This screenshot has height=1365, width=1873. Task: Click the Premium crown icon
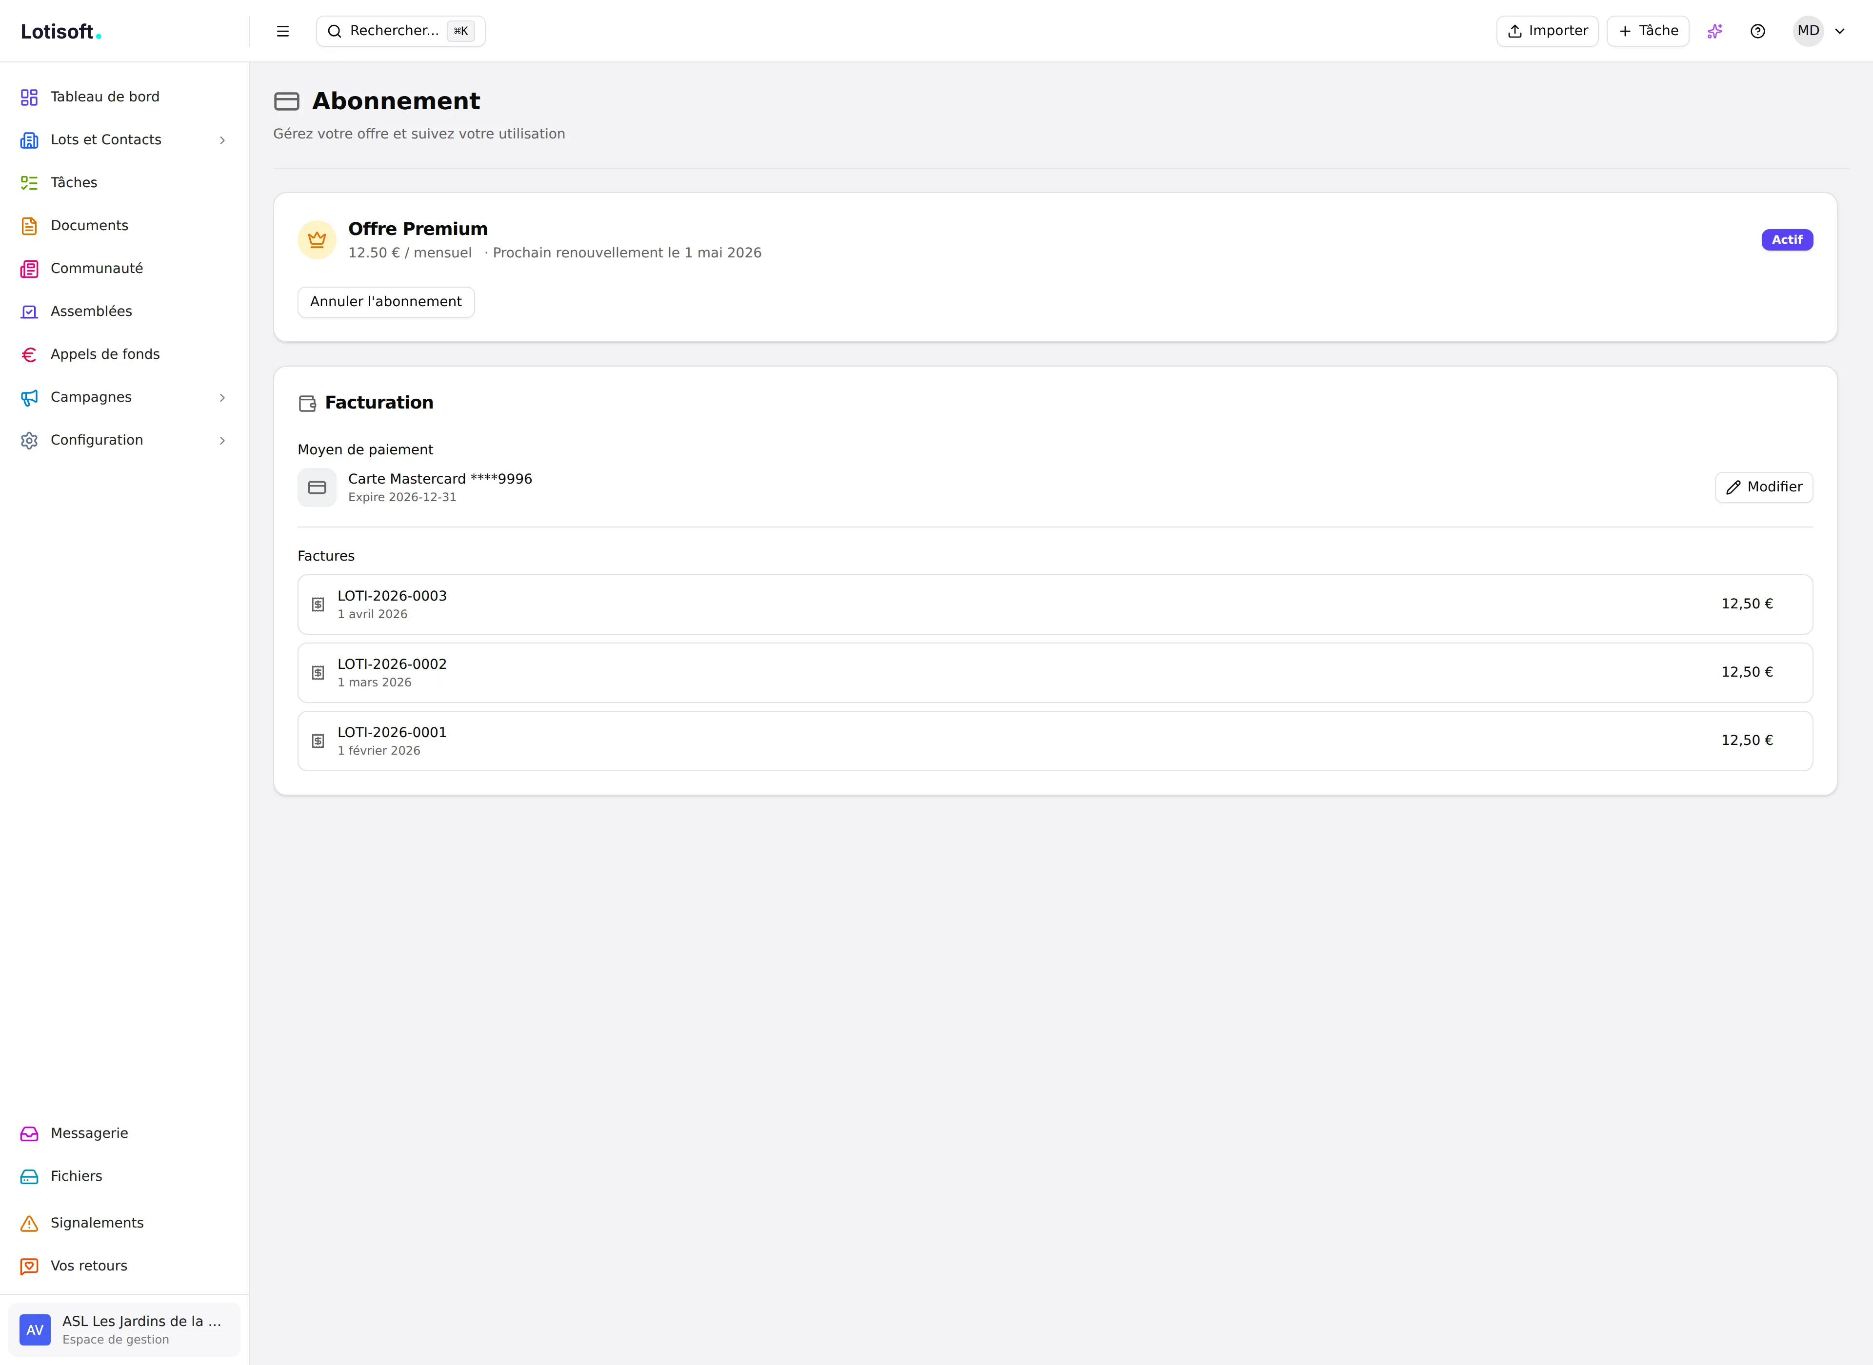(x=318, y=240)
